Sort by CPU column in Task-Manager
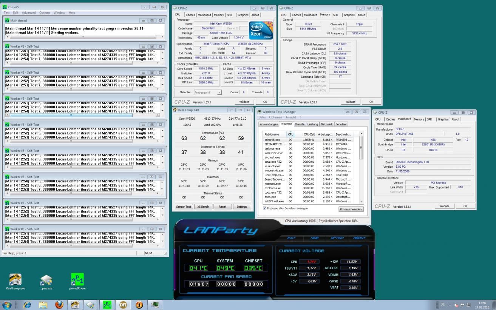Image resolution: width=496 pixels, height=310 pixels. [x=290, y=134]
